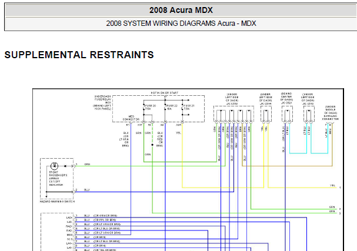The image size is (357, 251).
Task: Click the "LA1+" terminal label
Action: point(69,243)
